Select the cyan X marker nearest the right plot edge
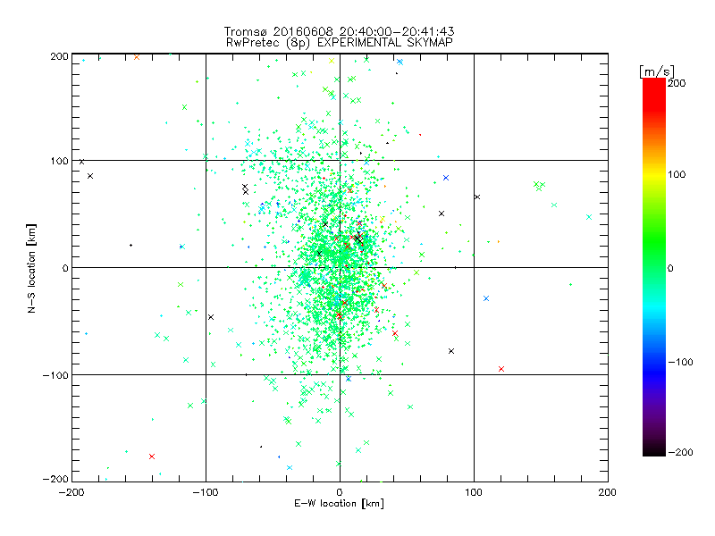This screenshot has height=536, width=715. [x=589, y=217]
